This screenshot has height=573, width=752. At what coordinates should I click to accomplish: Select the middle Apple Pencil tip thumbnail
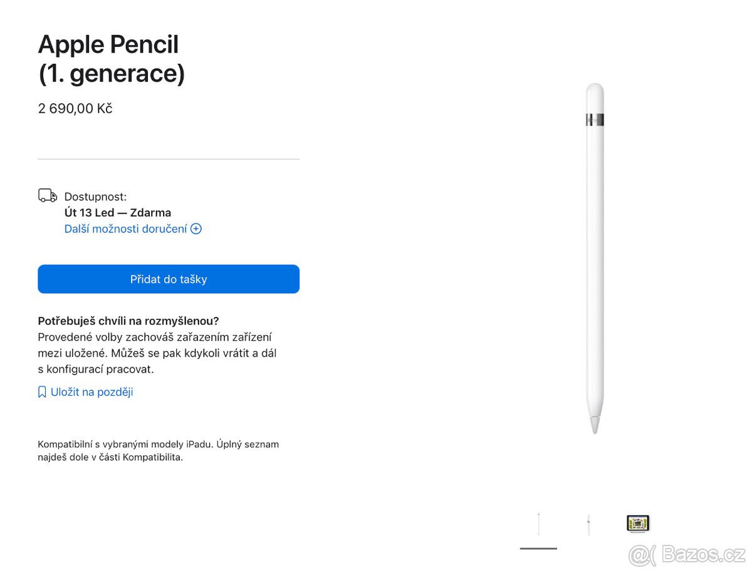[x=587, y=523]
